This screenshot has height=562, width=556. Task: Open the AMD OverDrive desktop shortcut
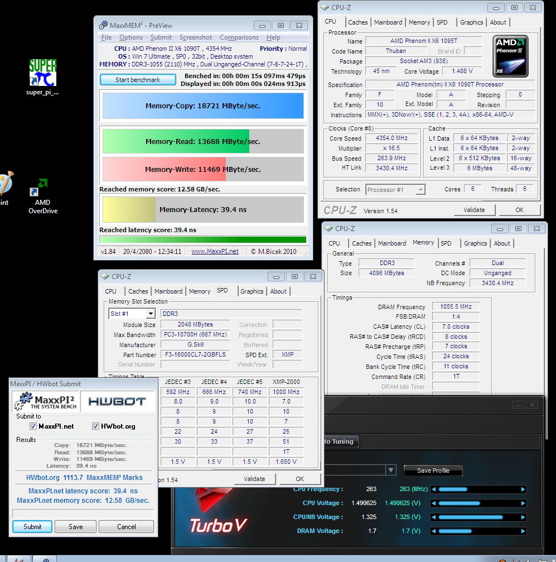tap(42, 196)
